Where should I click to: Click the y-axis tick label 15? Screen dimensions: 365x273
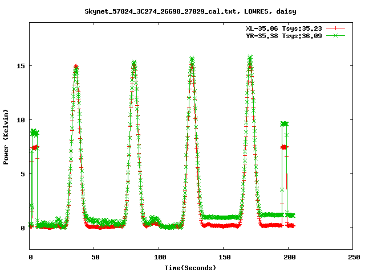click(x=21, y=66)
